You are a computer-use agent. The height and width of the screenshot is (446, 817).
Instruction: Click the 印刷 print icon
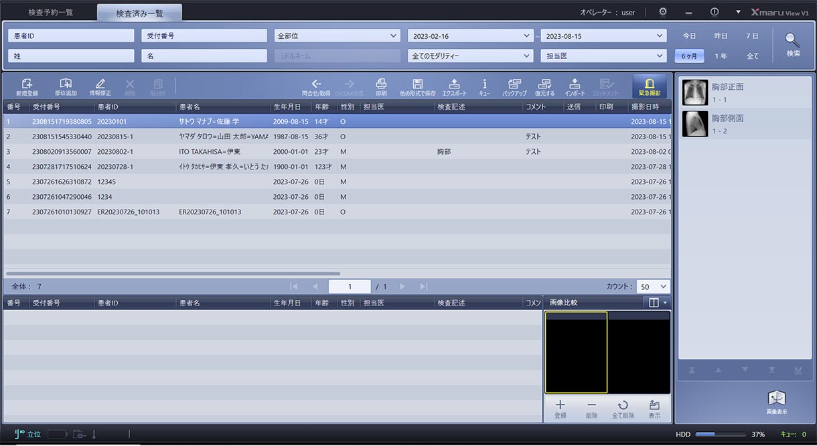(381, 86)
